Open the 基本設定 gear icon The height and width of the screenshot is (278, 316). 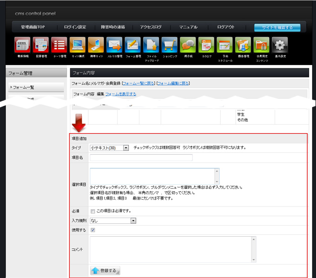[x=280, y=45]
